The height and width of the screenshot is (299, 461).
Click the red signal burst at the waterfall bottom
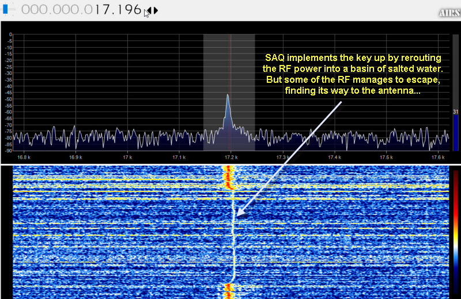(x=228, y=291)
